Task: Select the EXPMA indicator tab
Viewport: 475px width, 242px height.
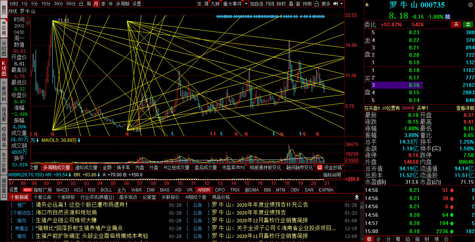Action: (x=326, y=190)
